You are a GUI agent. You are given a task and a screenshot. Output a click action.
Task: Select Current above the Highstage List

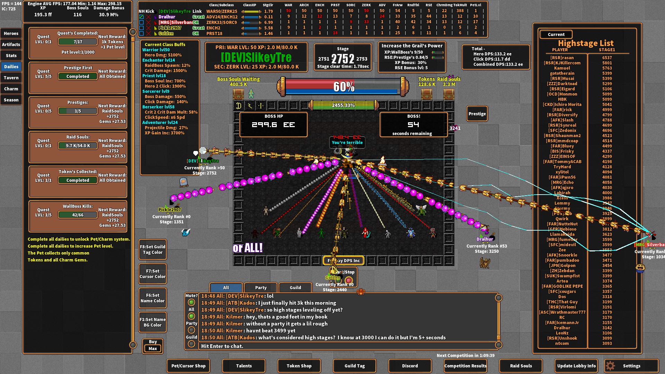pyautogui.click(x=556, y=34)
